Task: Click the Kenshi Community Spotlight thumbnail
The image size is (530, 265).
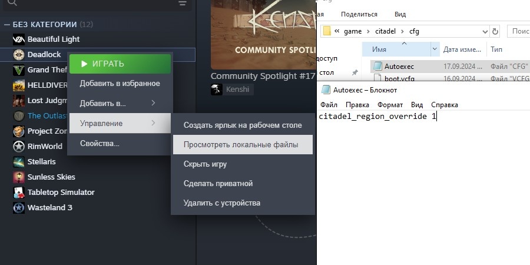Action: point(263,34)
